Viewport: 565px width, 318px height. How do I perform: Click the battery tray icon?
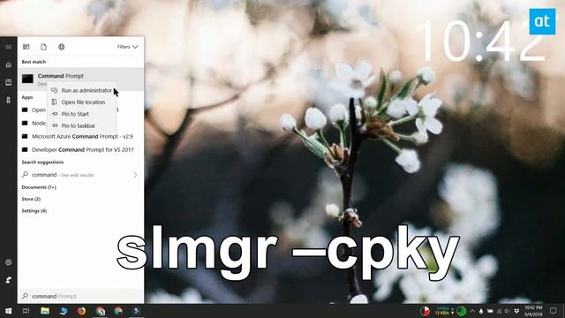point(490,311)
